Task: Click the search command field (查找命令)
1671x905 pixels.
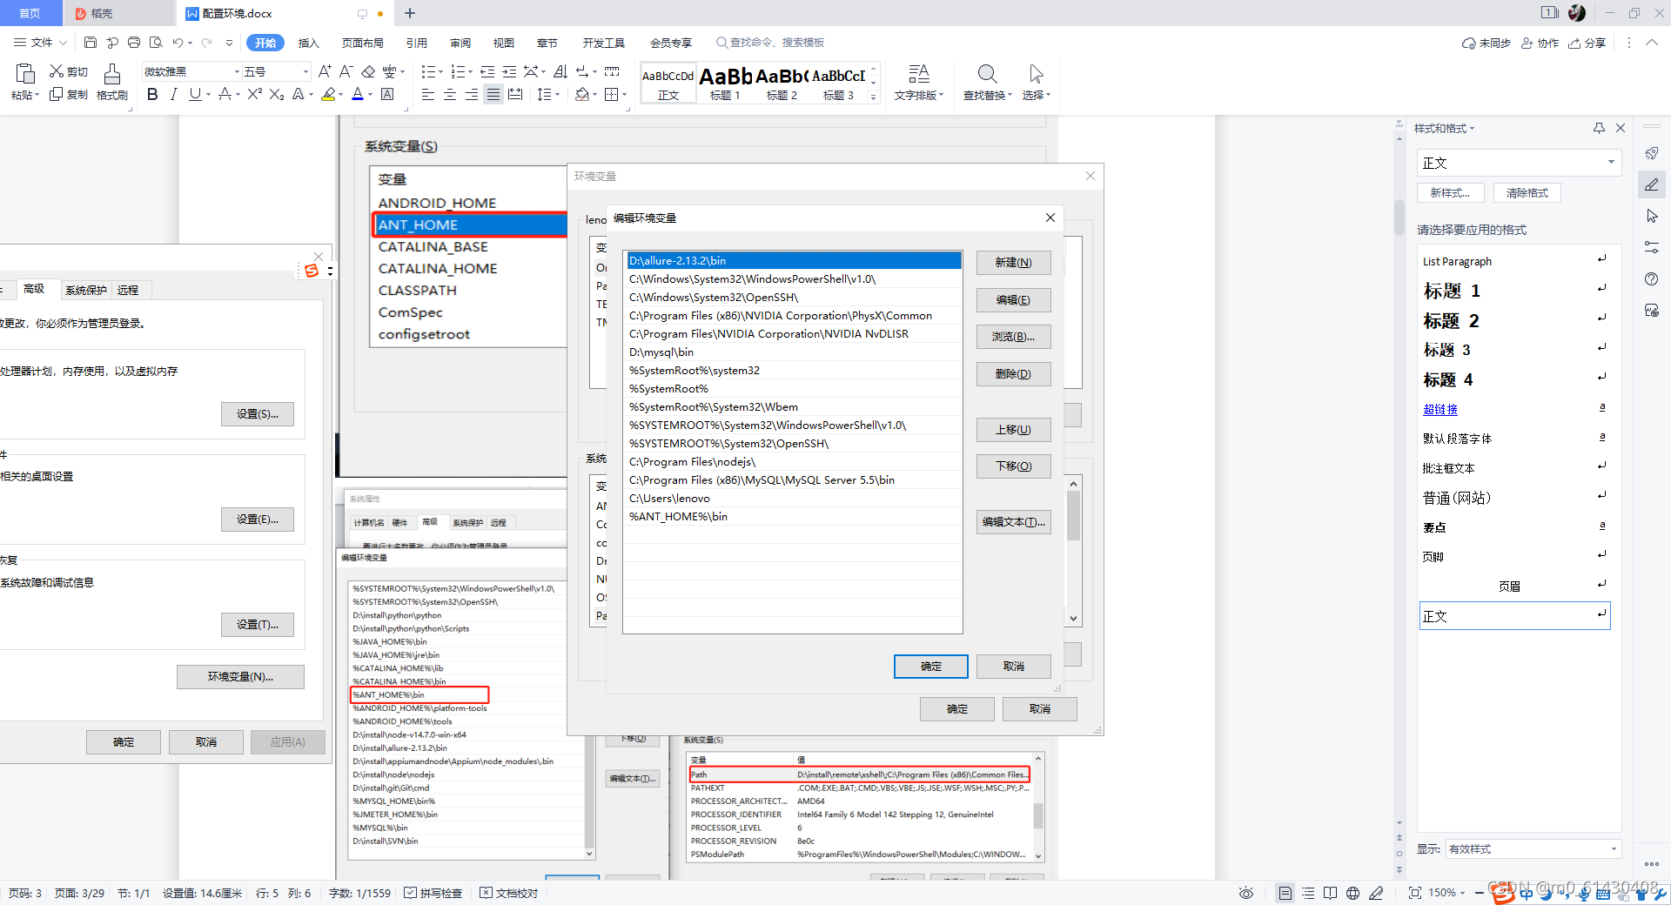Action: [770, 42]
